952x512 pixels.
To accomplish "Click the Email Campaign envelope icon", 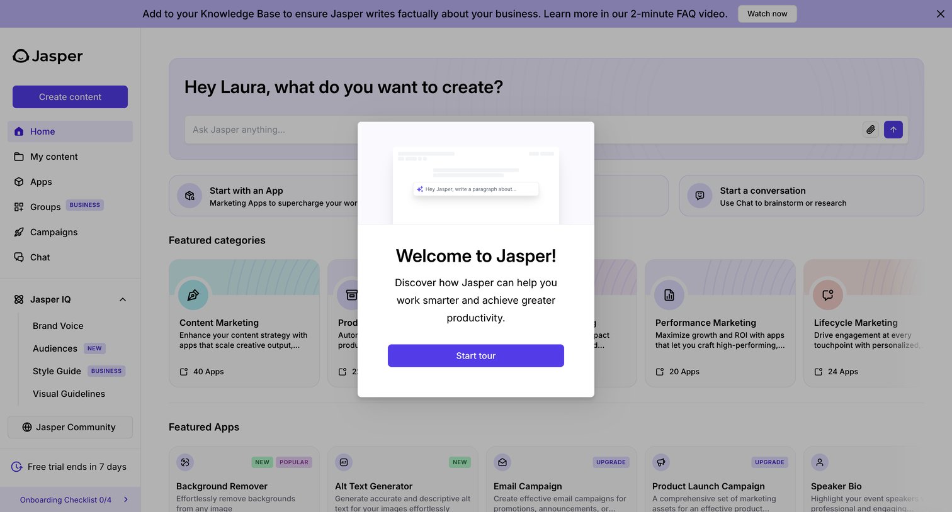I will coord(502,462).
